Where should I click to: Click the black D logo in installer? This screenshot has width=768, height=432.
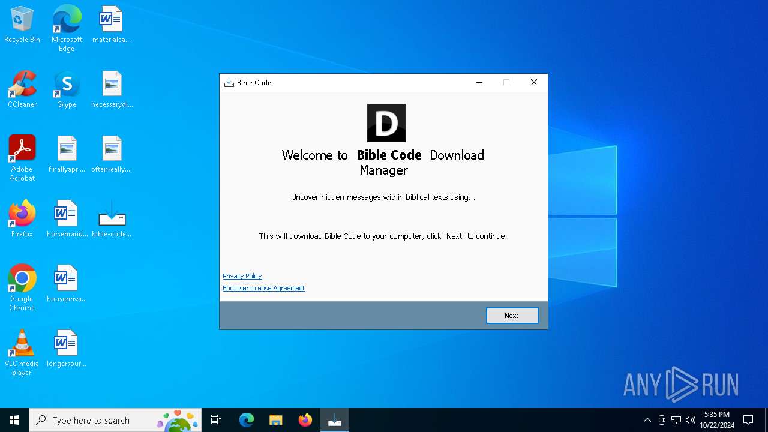coord(386,123)
